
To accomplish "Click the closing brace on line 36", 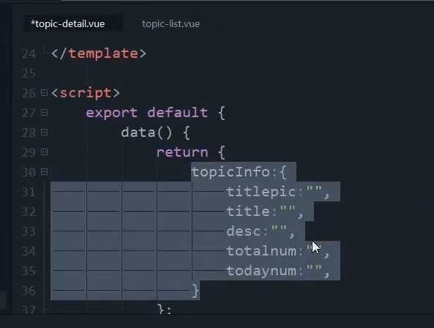I will (x=195, y=291).
